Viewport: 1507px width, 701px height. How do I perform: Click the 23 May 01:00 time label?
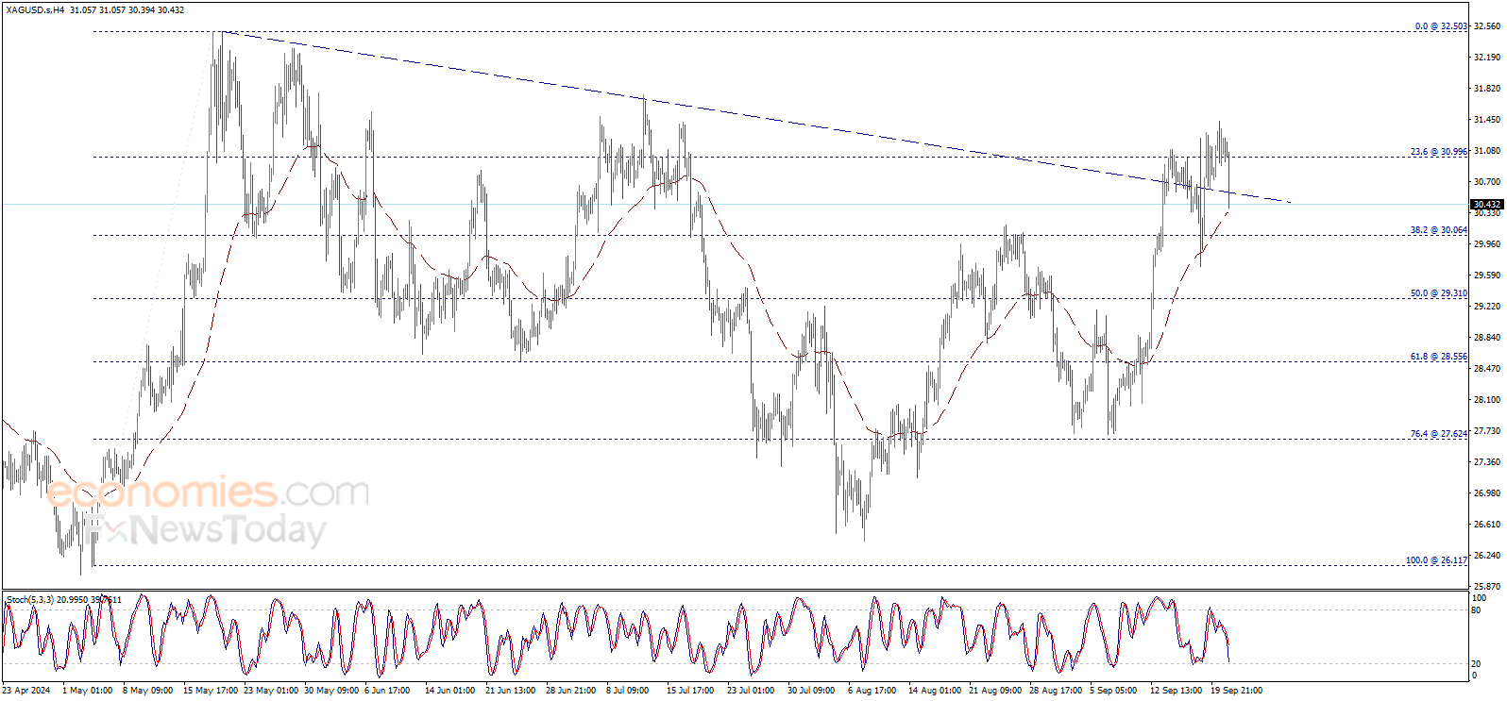point(271,691)
